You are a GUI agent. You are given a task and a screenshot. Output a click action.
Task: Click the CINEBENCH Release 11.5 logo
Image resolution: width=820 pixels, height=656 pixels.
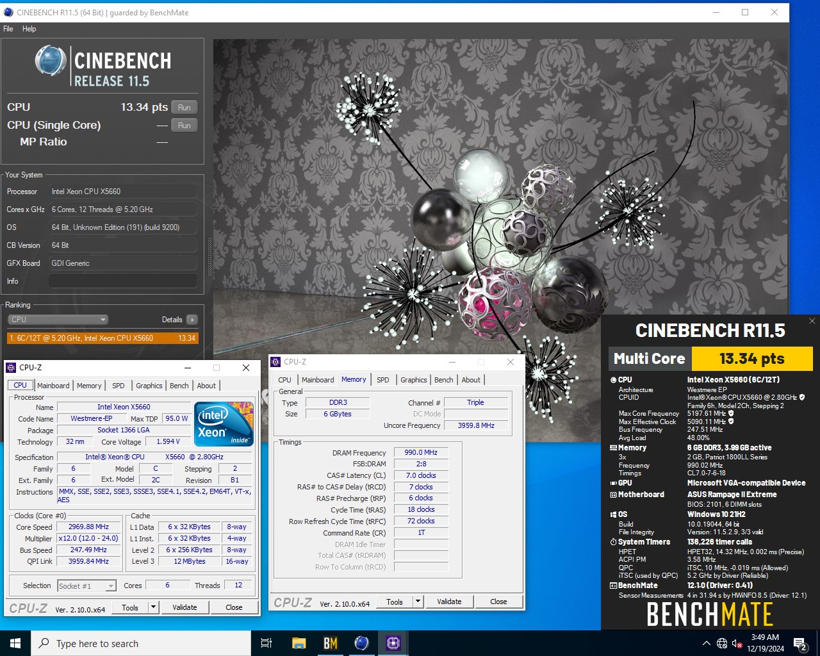(x=102, y=67)
